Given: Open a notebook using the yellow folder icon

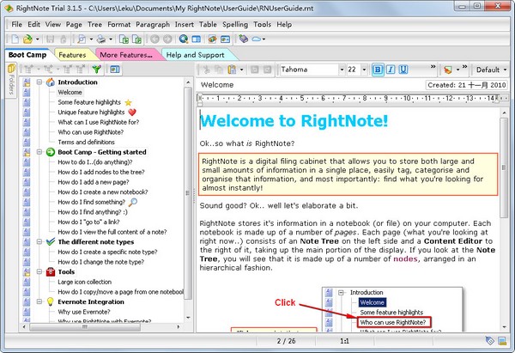Looking at the screenshot, I should coord(27,40).
